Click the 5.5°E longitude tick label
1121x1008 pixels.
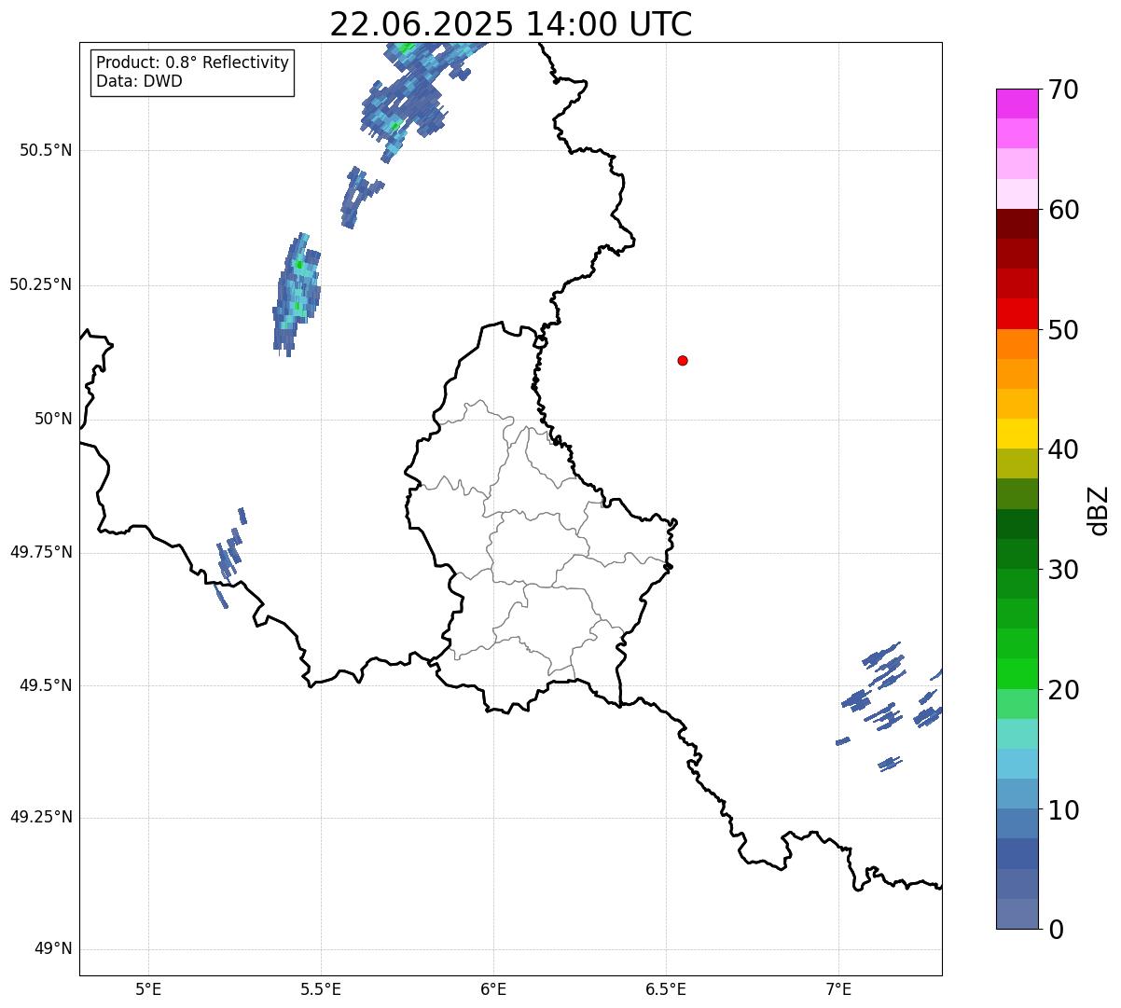tap(321, 988)
